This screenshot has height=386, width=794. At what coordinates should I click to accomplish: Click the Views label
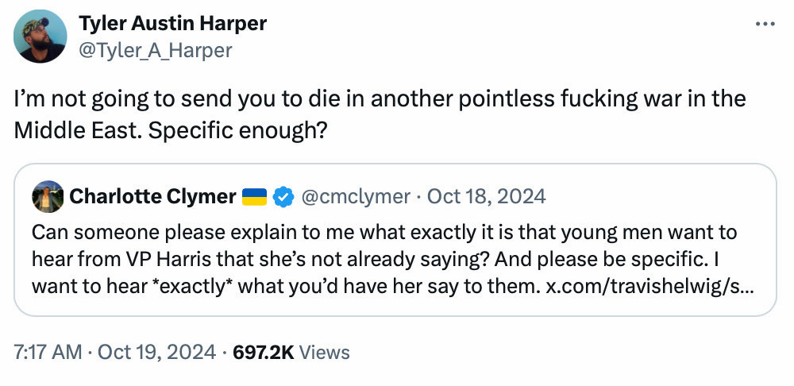[x=324, y=352]
